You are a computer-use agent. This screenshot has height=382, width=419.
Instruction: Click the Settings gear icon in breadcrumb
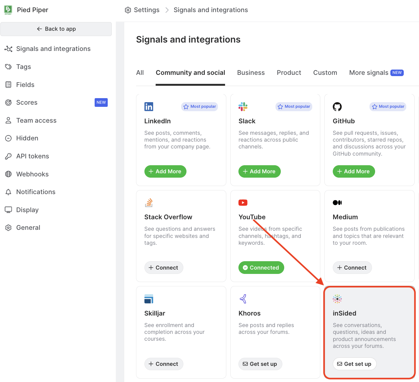pos(128,10)
